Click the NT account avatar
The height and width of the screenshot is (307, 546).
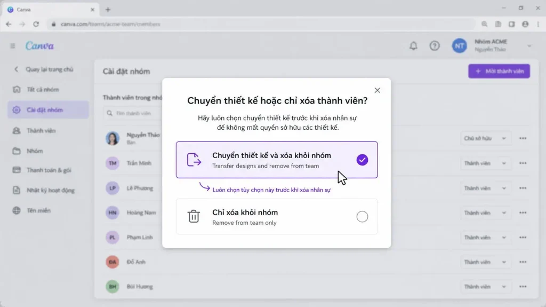pyautogui.click(x=459, y=46)
